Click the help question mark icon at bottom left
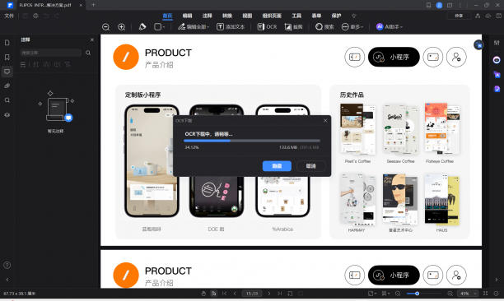504x301 pixels. click(x=7, y=266)
